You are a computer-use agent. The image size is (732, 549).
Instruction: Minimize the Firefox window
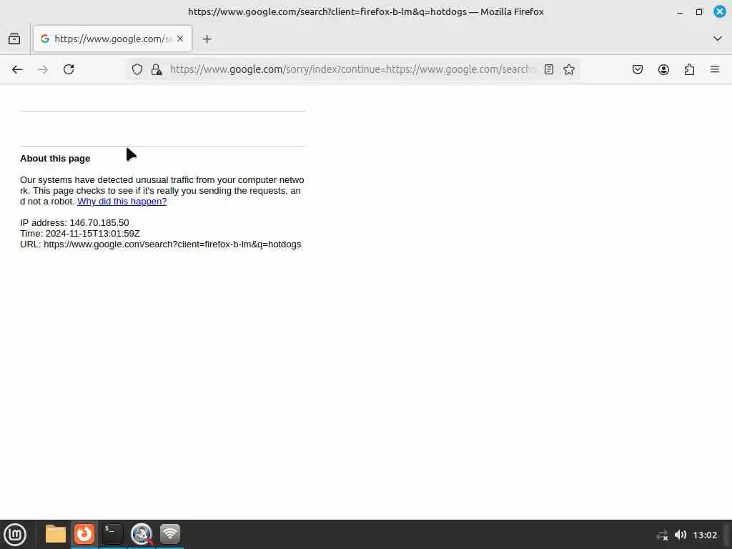click(680, 12)
